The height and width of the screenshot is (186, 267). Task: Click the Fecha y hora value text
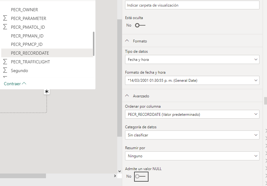pyautogui.click(x=138, y=60)
